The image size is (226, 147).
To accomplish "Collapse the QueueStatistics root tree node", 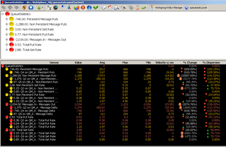I will click(3, 14).
